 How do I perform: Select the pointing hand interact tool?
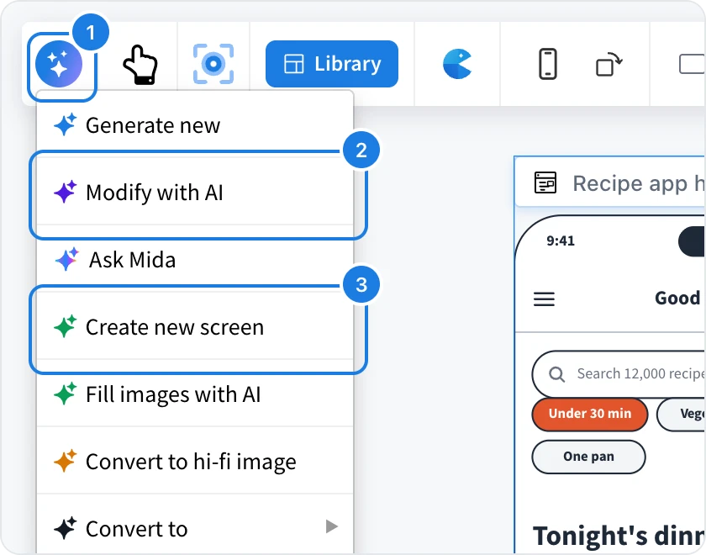click(140, 65)
